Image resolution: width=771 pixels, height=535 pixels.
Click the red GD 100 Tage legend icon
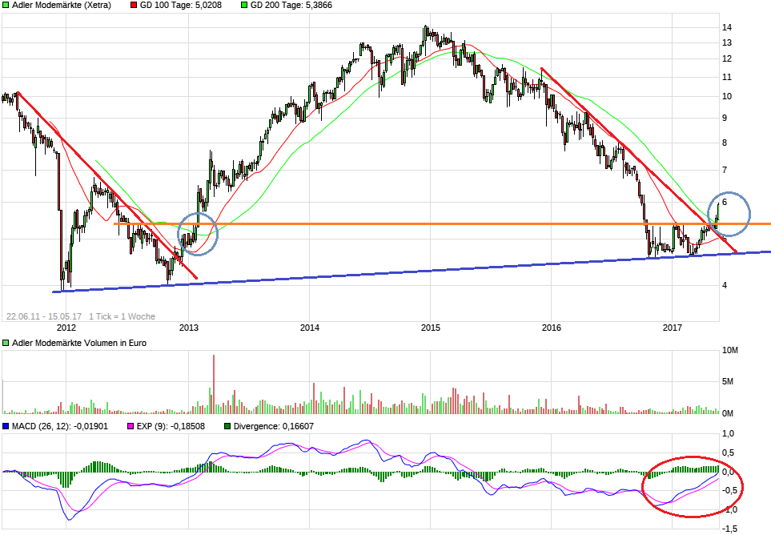pyautogui.click(x=133, y=5)
